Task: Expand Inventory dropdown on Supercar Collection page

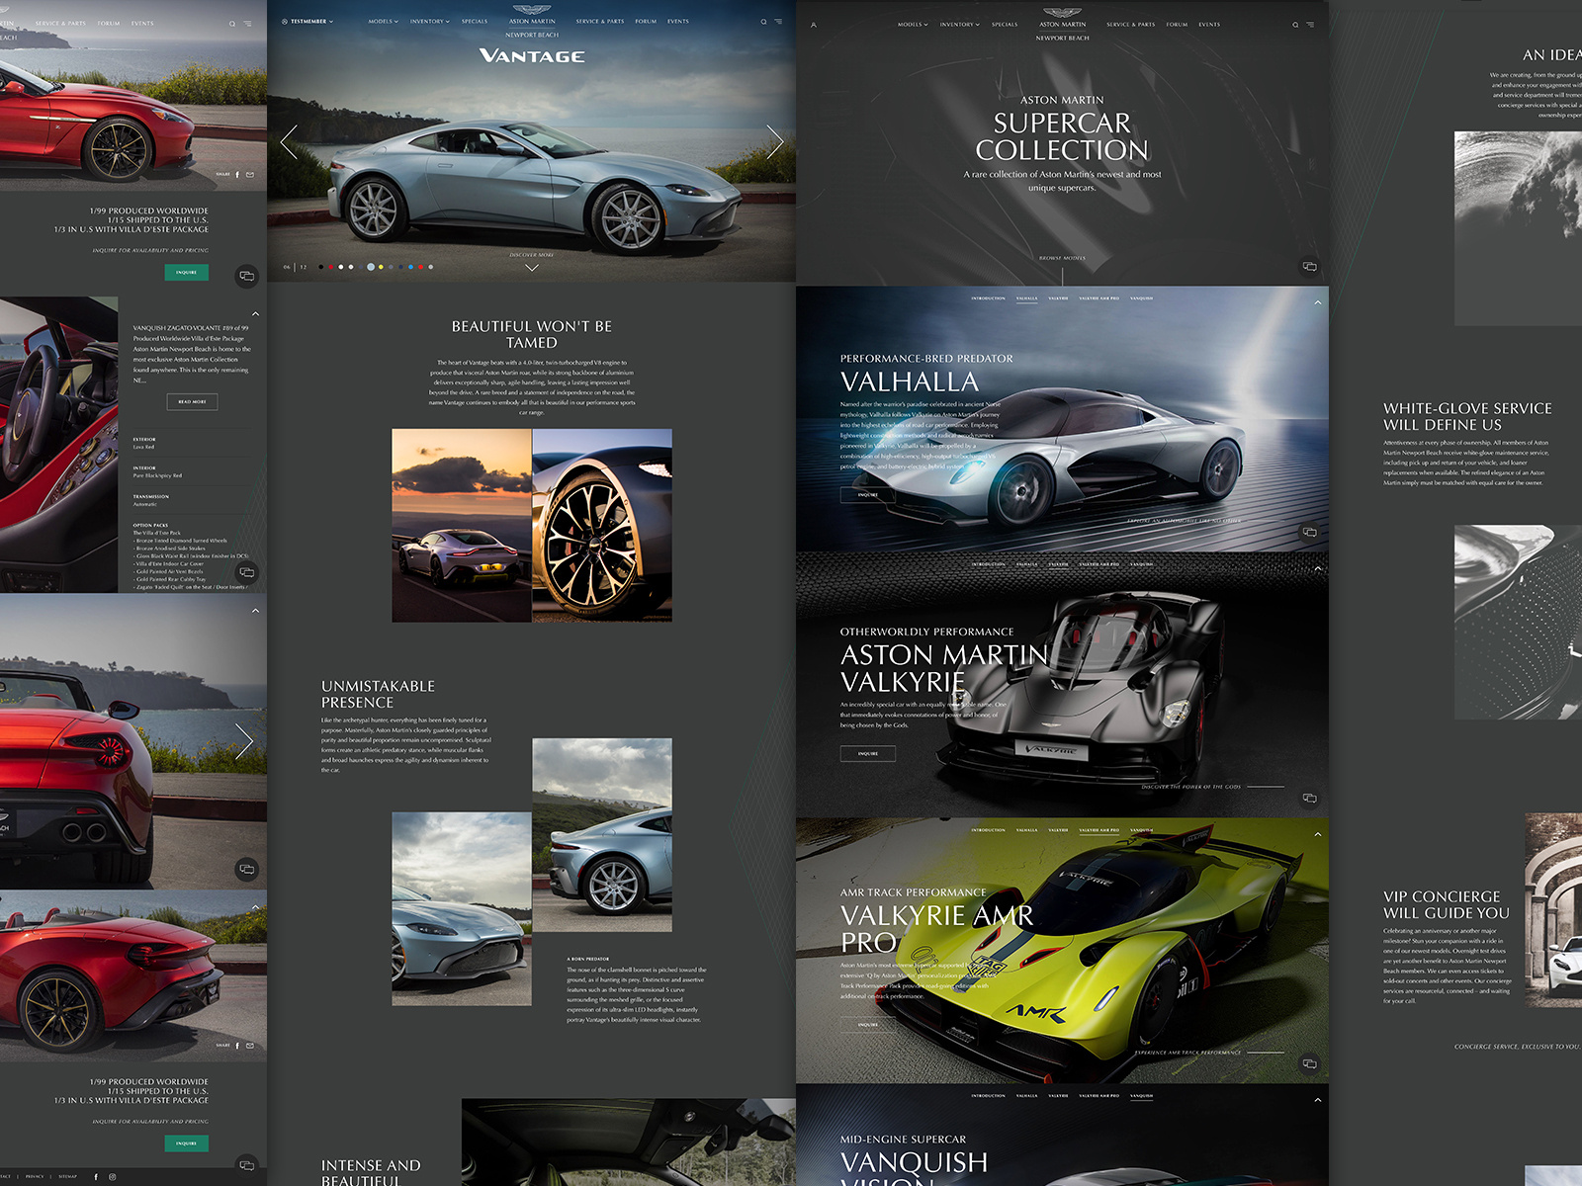Action: pyautogui.click(x=960, y=25)
